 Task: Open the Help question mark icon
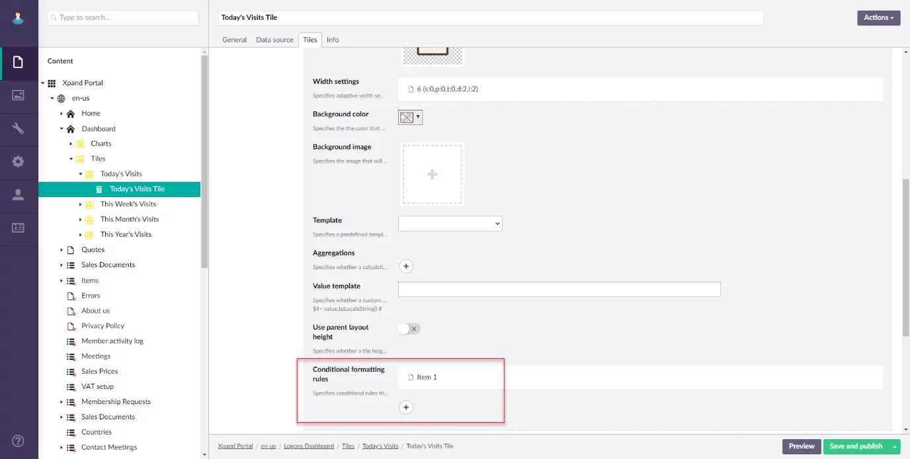[x=19, y=441]
